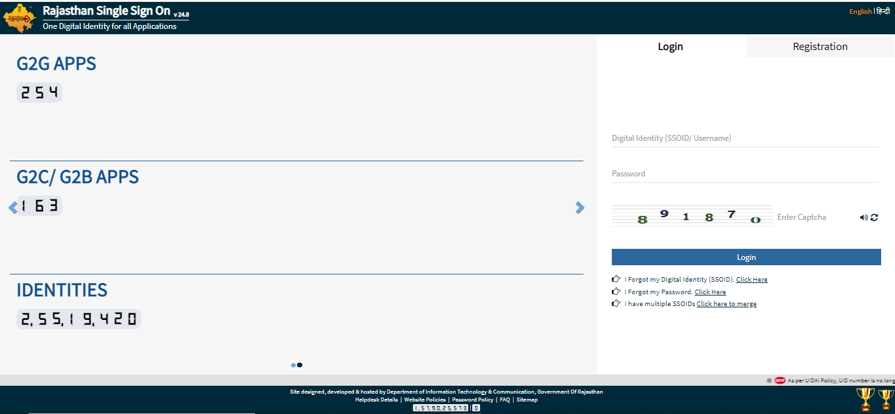Click the G2G apps counter 254
895x414 pixels.
40,93
